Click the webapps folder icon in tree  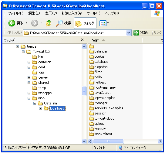click(35, 93)
